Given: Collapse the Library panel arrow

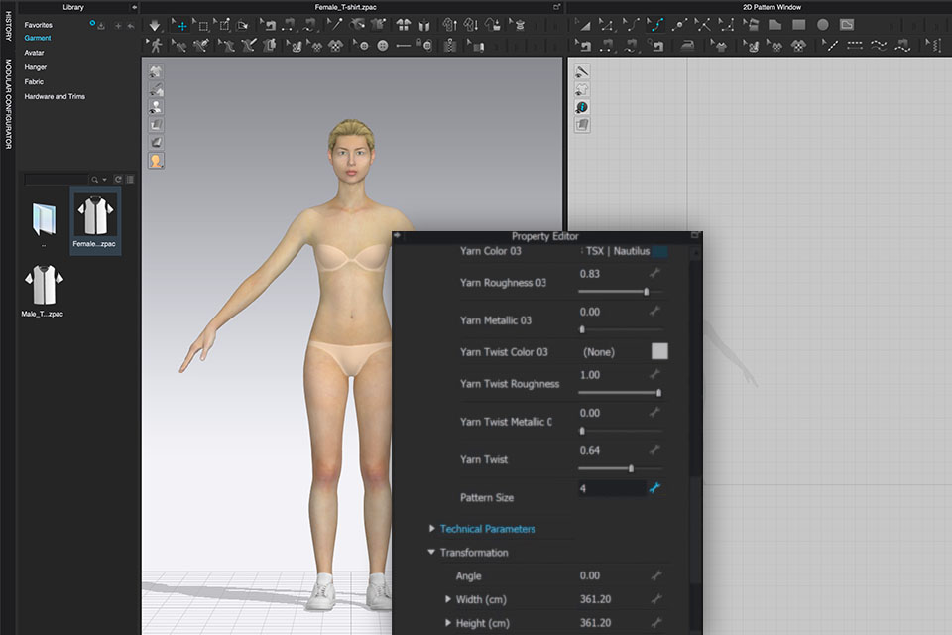Looking at the screenshot, I should click(134, 7).
